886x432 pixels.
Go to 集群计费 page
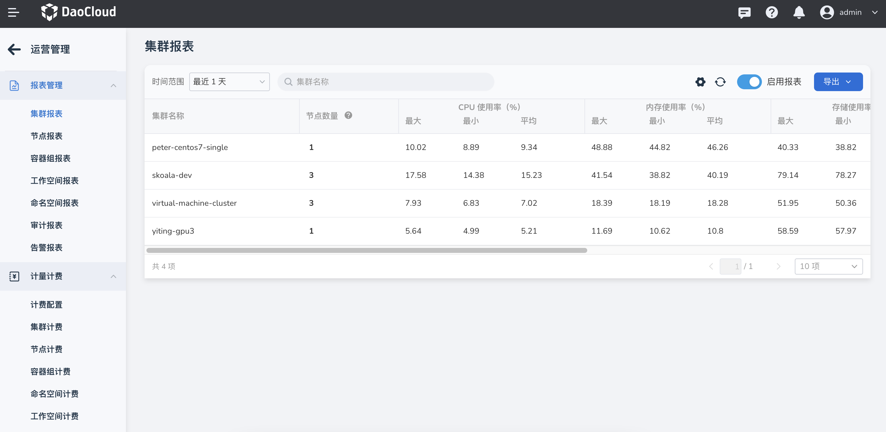[x=47, y=327]
